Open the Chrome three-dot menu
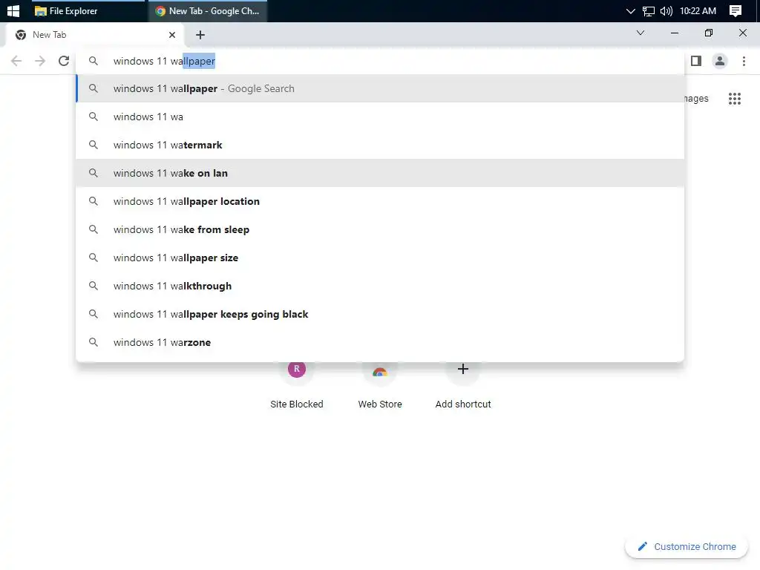The height and width of the screenshot is (570, 760). pos(744,61)
